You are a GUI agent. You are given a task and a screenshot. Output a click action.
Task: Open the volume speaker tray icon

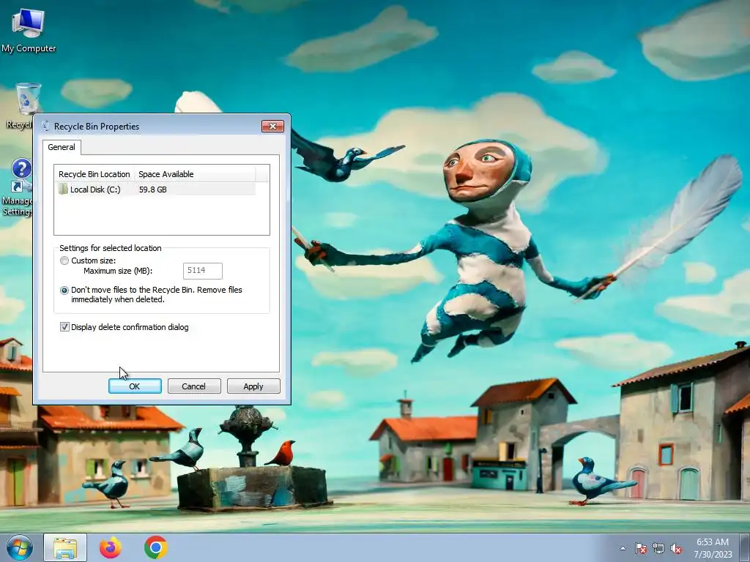click(676, 548)
